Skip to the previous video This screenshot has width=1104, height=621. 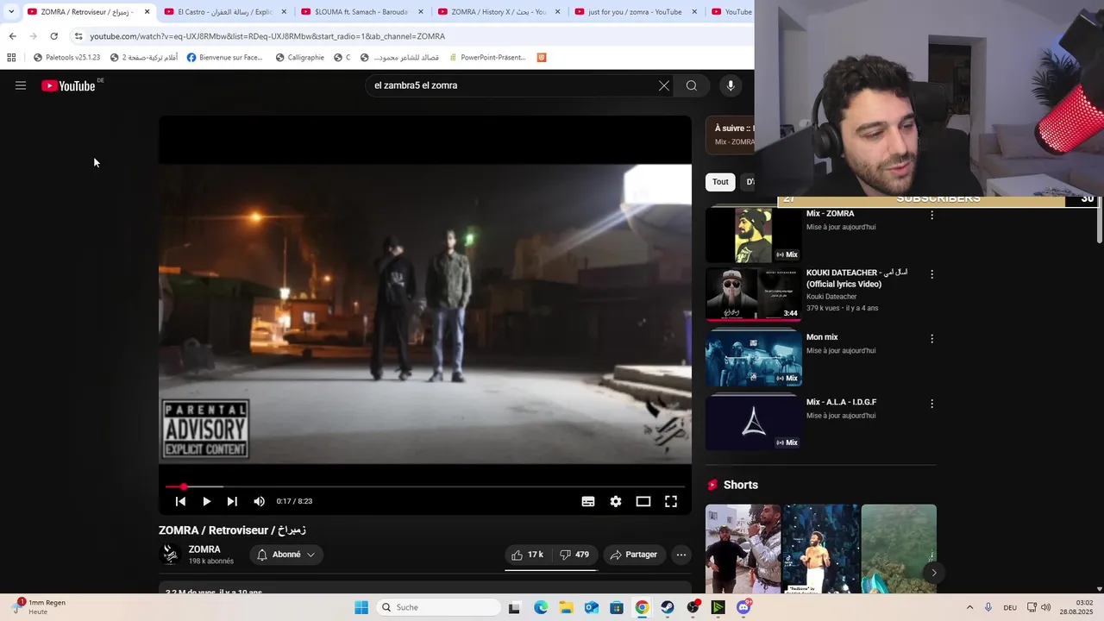pyautogui.click(x=180, y=501)
